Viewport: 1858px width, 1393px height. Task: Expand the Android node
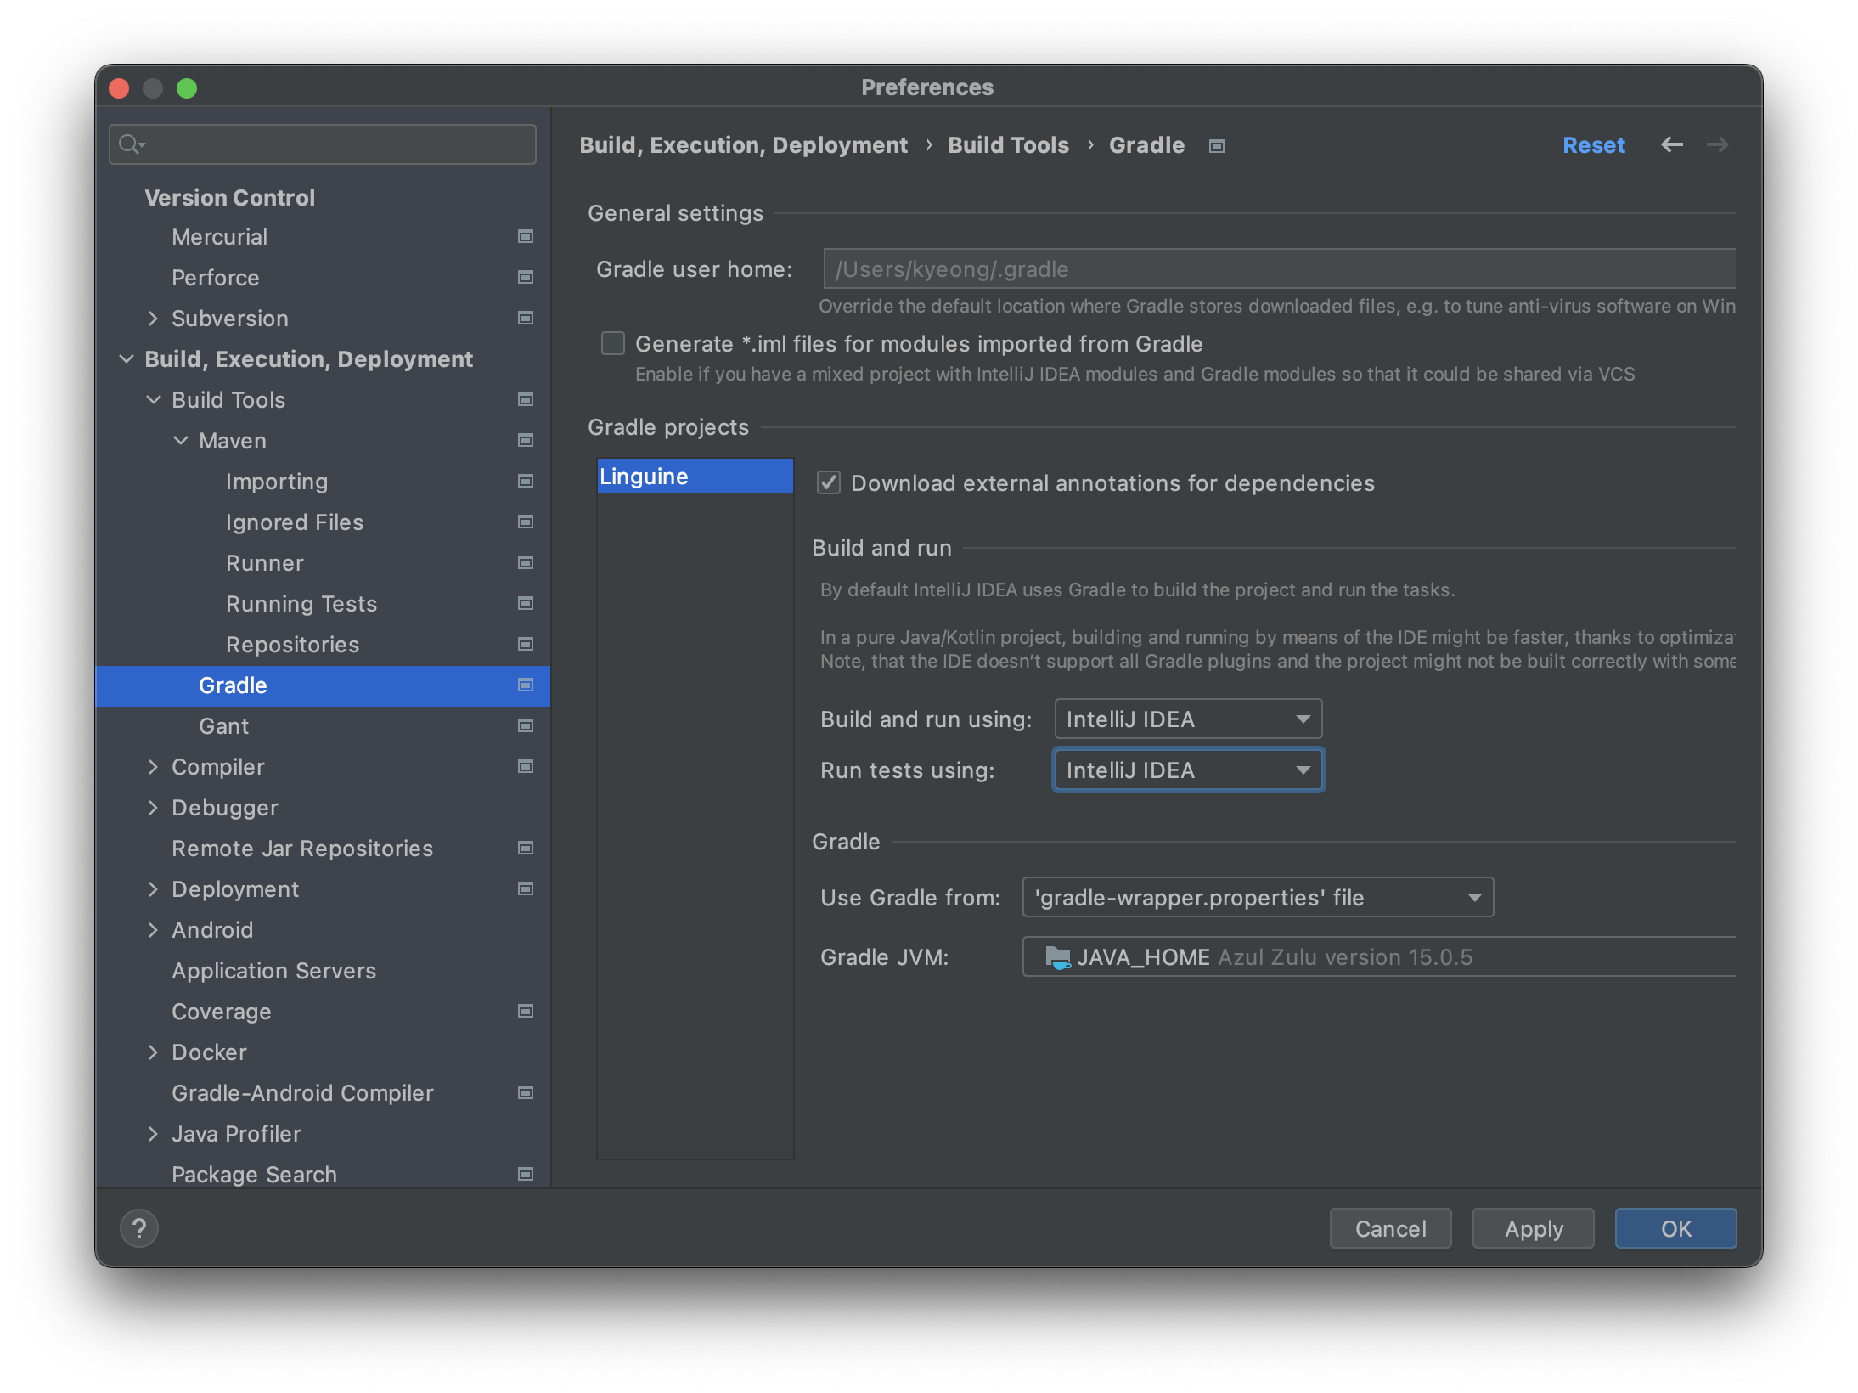(x=153, y=930)
